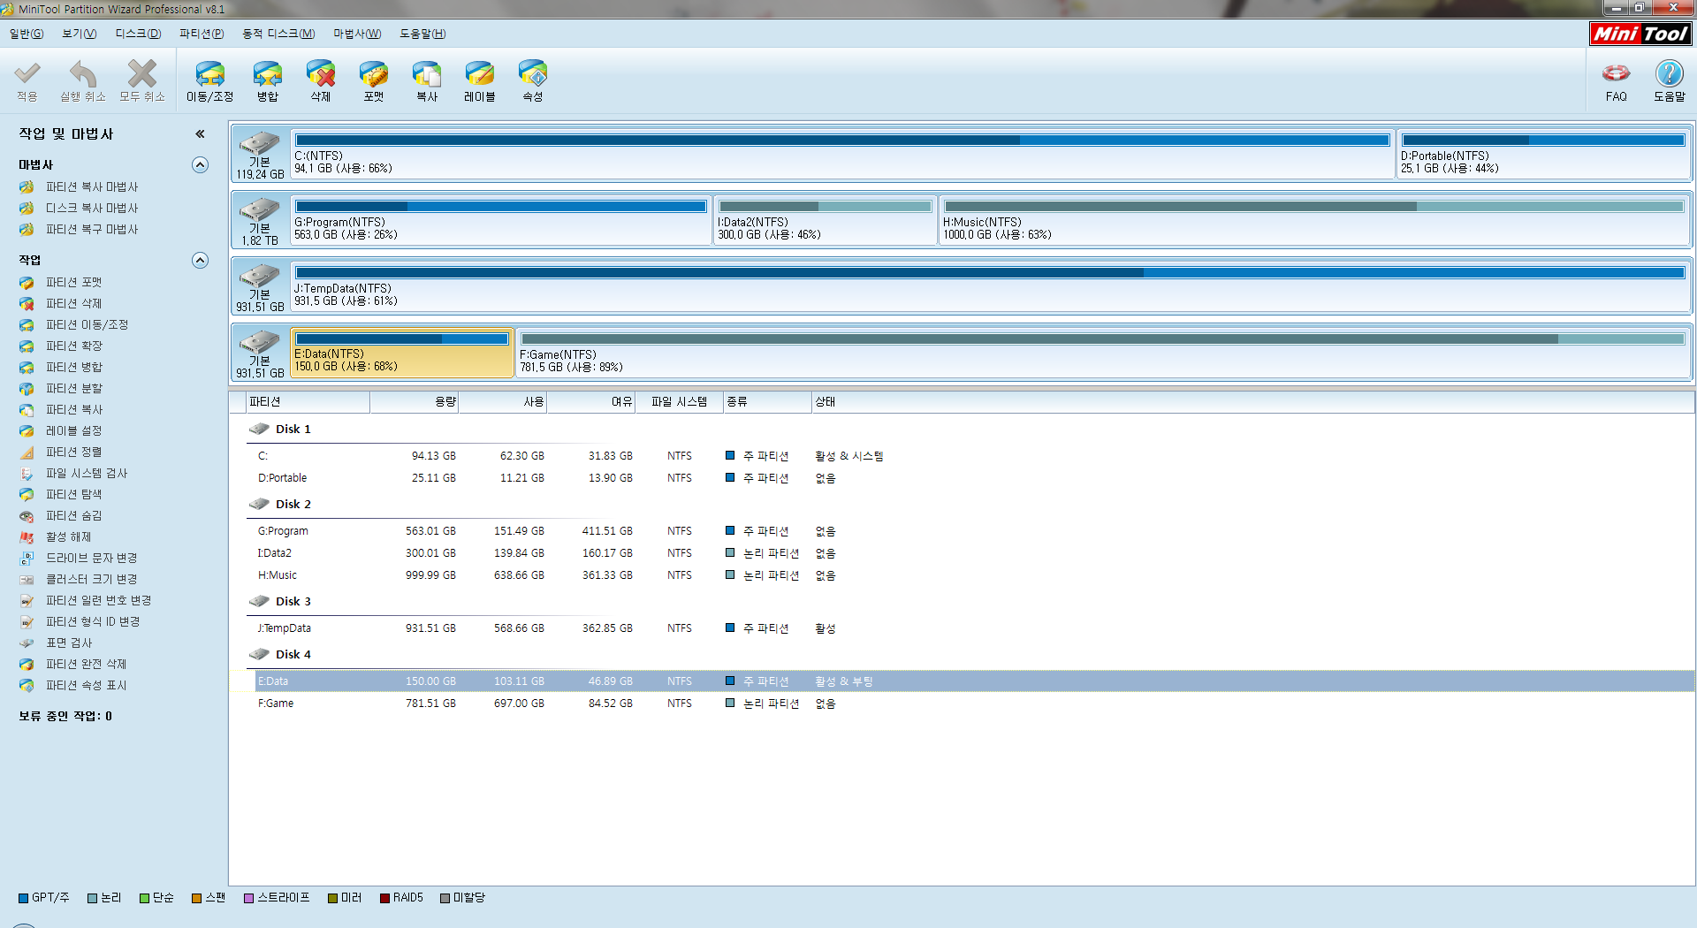This screenshot has height=928, width=1697.
Task: Choose 파티션 확장 in the task list
Action: (x=74, y=346)
